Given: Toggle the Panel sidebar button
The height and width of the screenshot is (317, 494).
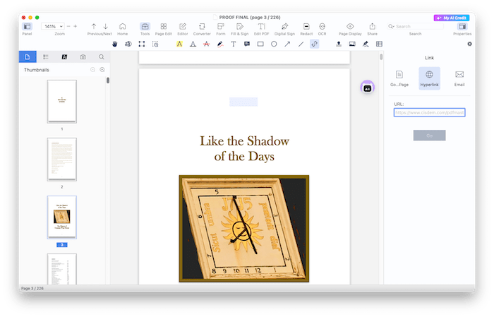Looking at the screenshot, I should coord(27,26).
